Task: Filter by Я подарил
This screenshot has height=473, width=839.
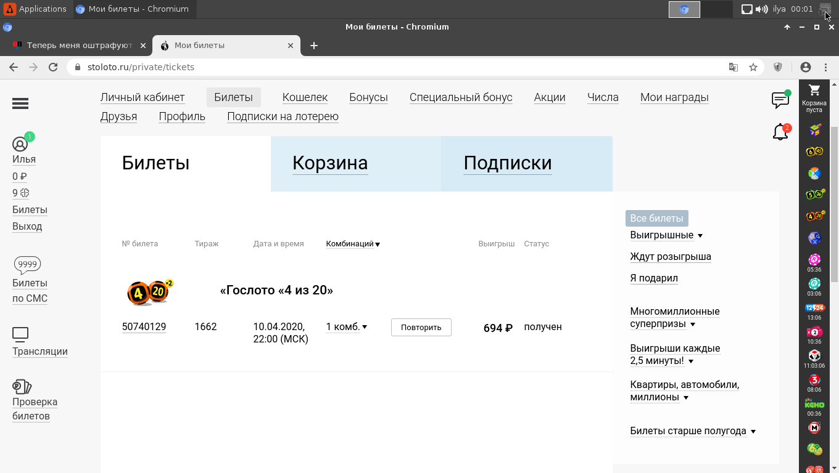Action: [x=654, y=278]
